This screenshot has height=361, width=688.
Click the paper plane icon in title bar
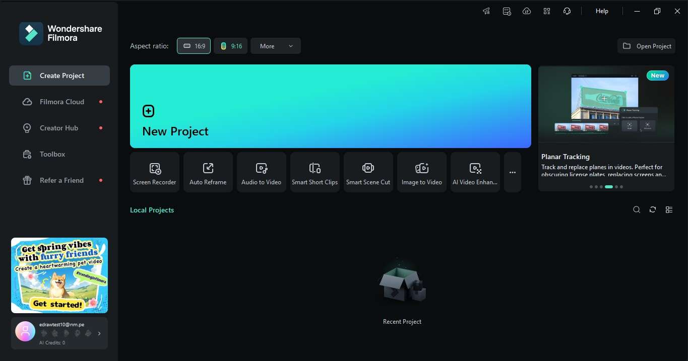point(486,11)
